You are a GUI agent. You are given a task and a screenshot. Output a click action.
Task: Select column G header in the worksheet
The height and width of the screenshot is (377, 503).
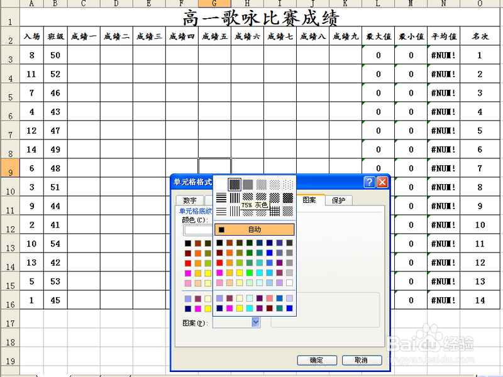coord(214,3)
